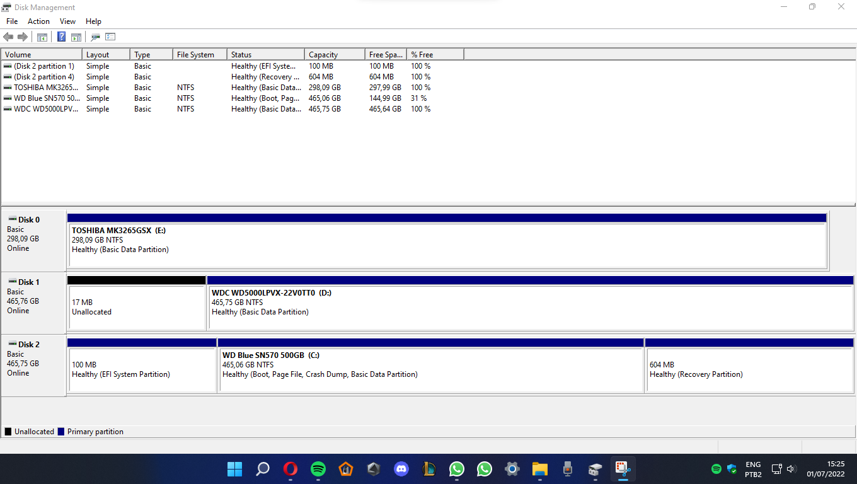Open the Windows Start menu
The image size is (857, 484).
pyautogui.click(x=234, y=469)
